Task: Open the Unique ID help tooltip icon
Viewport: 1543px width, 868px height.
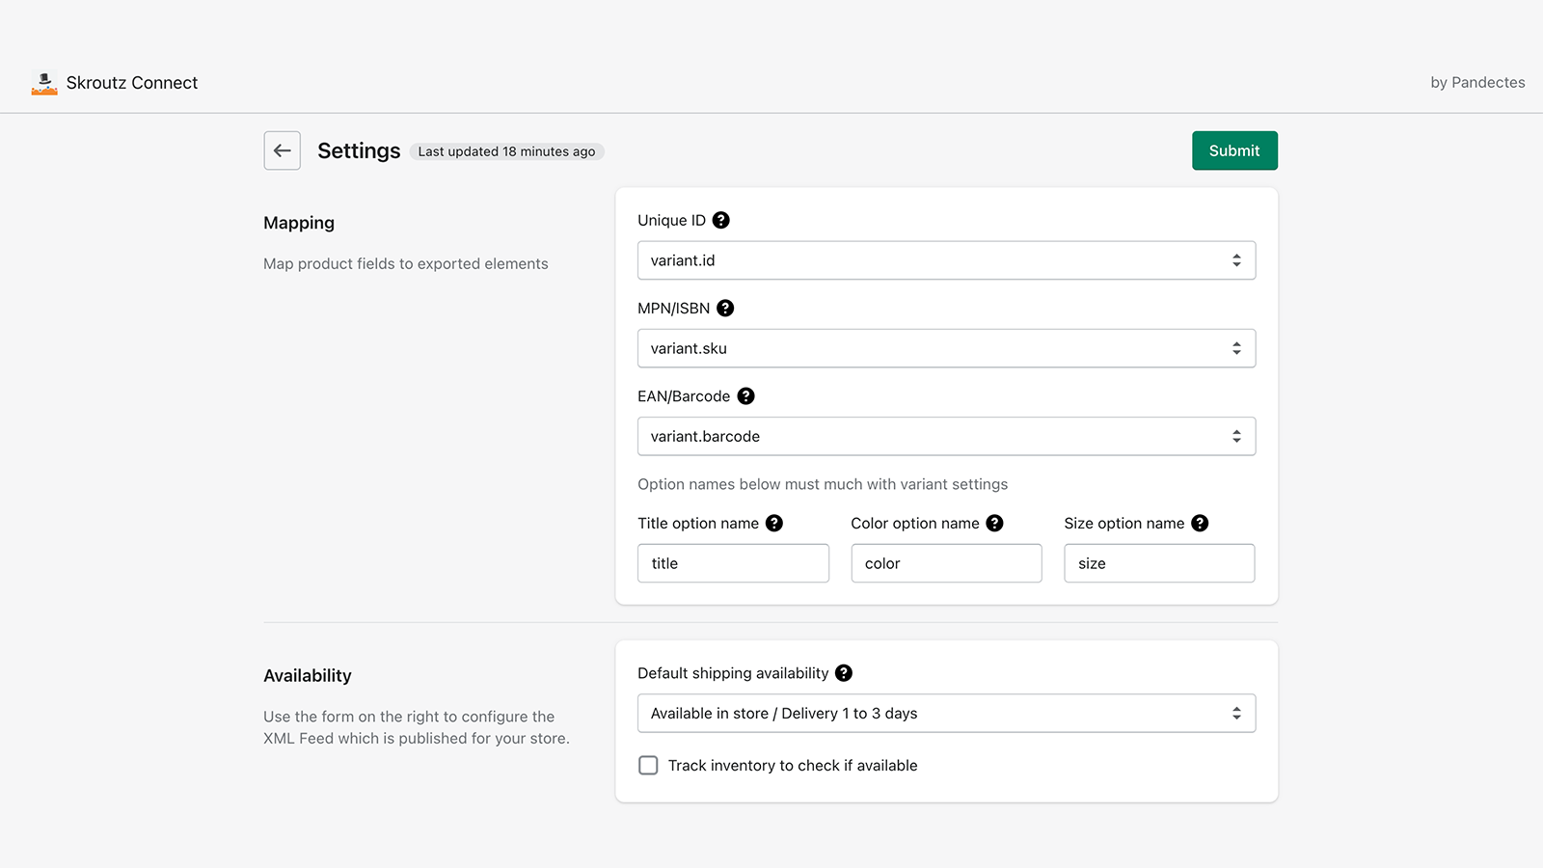Action: (x=720, y=220)
